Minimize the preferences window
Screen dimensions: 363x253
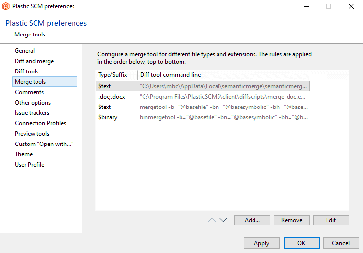[x=306, y=6]
